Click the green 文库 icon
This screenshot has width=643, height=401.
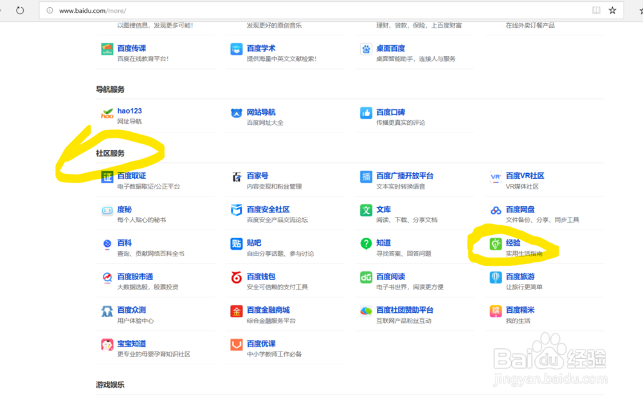(x=366, y=210)
